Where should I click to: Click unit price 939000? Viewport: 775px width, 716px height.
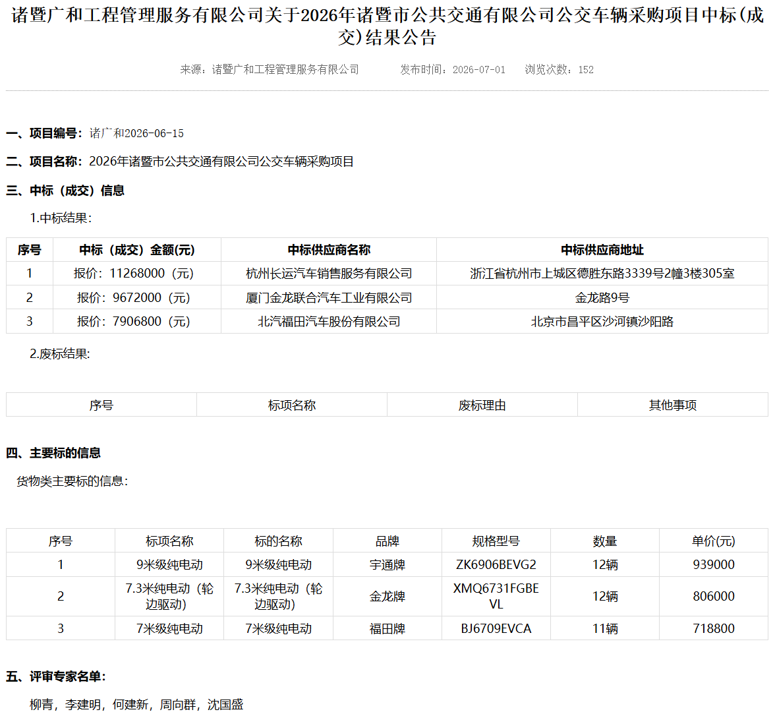pyautogui.click(x=714, y=564)
